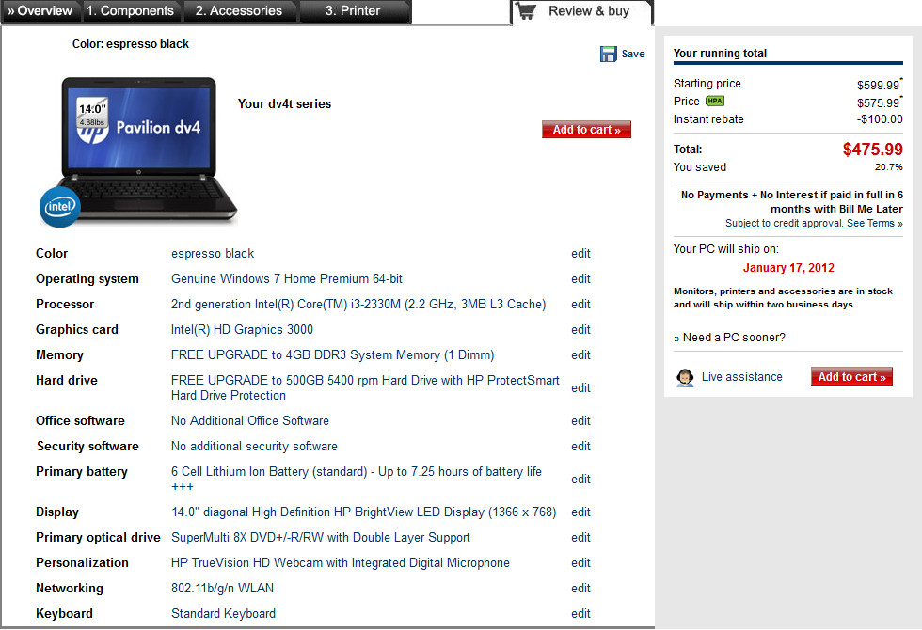The width and height of the screenshot is (922, 630).
Task: Edit the Security software option
Action: click(580, 446)
